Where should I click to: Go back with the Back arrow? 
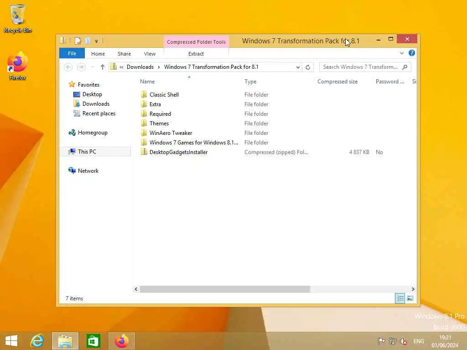click(x=68, y=67)
